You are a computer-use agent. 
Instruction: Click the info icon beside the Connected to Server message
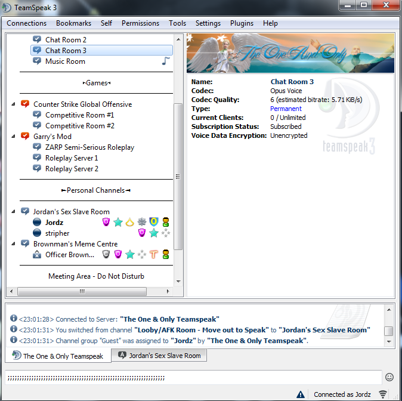tap(14, 318)
